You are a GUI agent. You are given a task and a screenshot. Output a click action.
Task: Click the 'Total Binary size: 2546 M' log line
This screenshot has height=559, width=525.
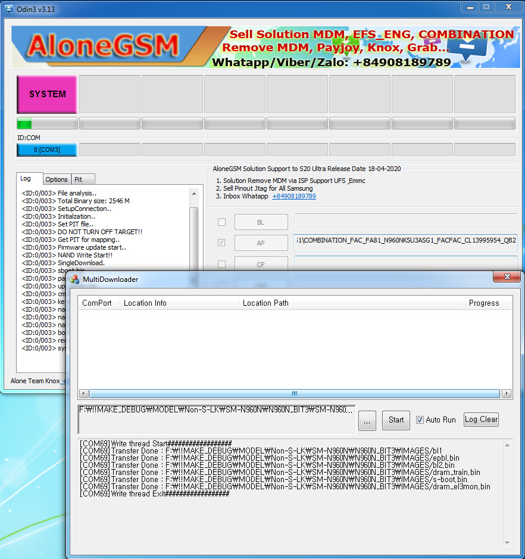76,201
